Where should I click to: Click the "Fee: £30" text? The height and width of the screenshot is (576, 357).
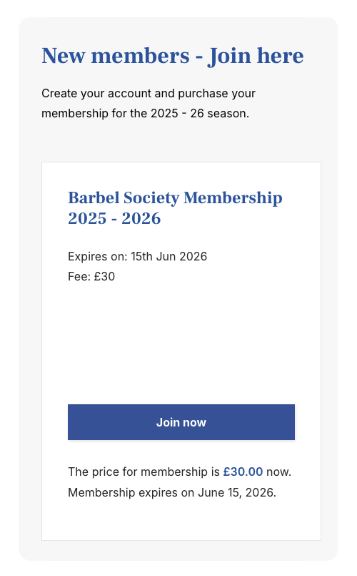pos(91,277)
